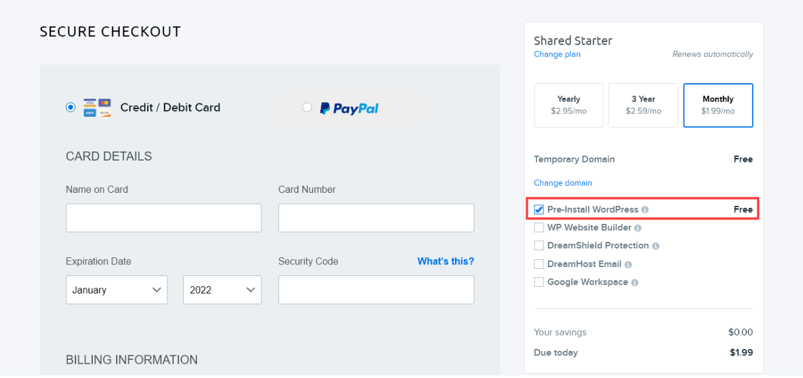Click the DreamHost Email info icon
Viewport: 803px width, 378px height.
(628, 264)
